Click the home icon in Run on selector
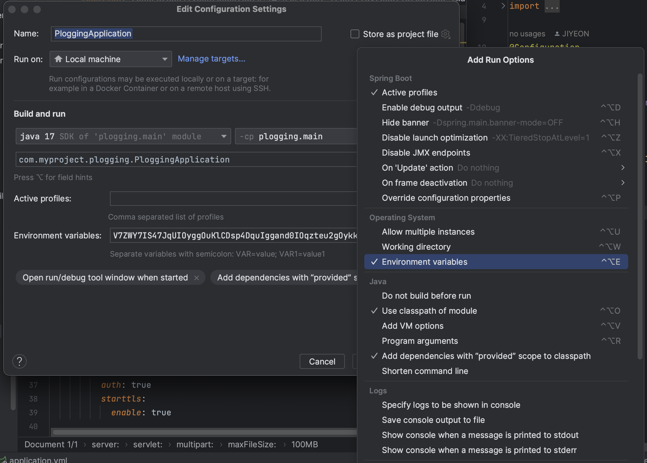This screenshot has width=647, height=463. point(58,59)
